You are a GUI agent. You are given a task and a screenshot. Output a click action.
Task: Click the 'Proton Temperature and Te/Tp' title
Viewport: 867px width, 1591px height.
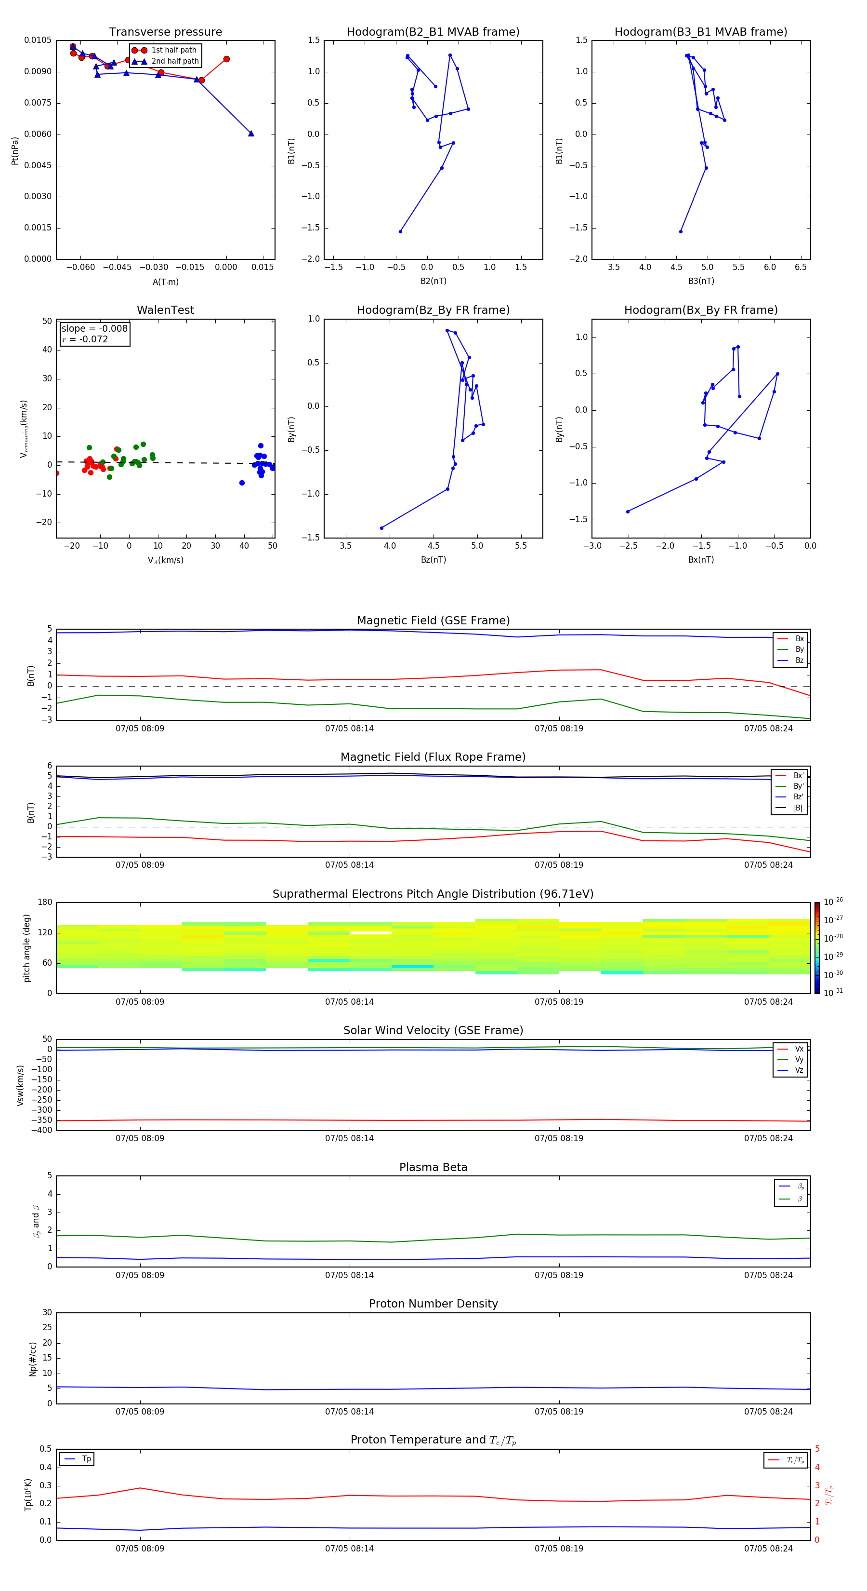pyautogui.click(x=433, y=1440)
